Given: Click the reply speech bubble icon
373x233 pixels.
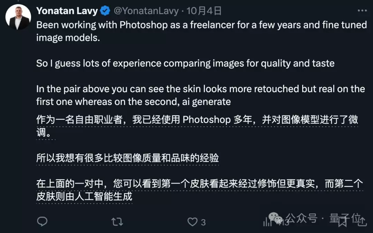Looking at the screenshot, I should tap(42, 222).
